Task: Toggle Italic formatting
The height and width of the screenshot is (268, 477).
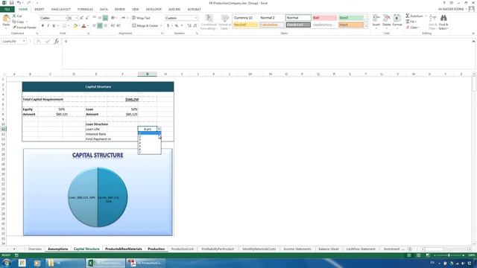Action: click(x=48, y=26)
